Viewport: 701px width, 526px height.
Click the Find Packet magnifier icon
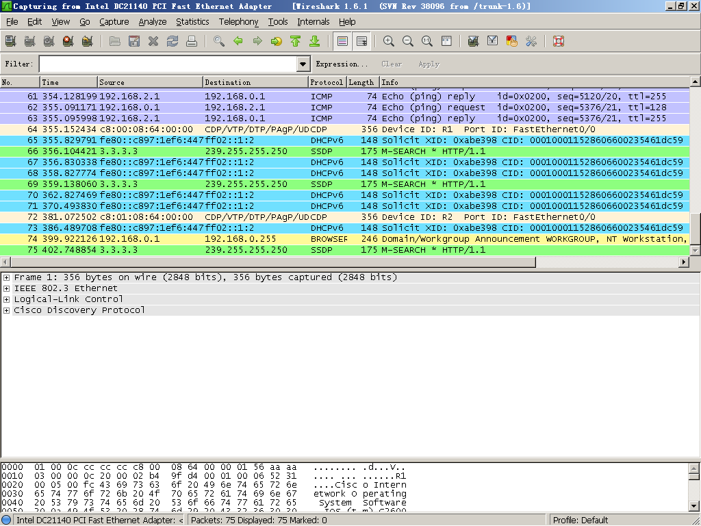[x=219, y=41]
